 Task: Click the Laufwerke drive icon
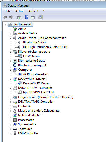[x=15, y=107]
